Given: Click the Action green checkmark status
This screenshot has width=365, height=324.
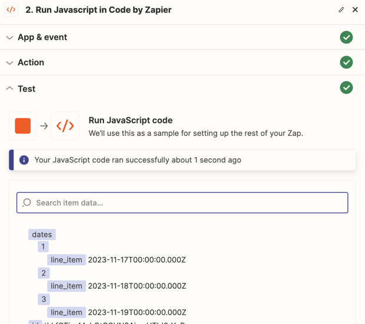Looking at the screenshot, I should (346, 62).
